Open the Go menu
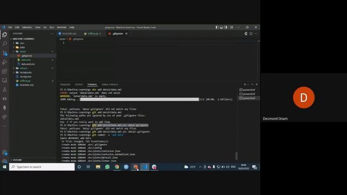Image resolution: width=347 pixels, height=195 pixels. coord(45,28)
